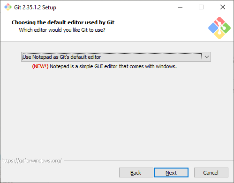Click the Git logo in the title bar
Image resolution: width=234 pixels, height=183 pixels.
click(x=8, y=7)
